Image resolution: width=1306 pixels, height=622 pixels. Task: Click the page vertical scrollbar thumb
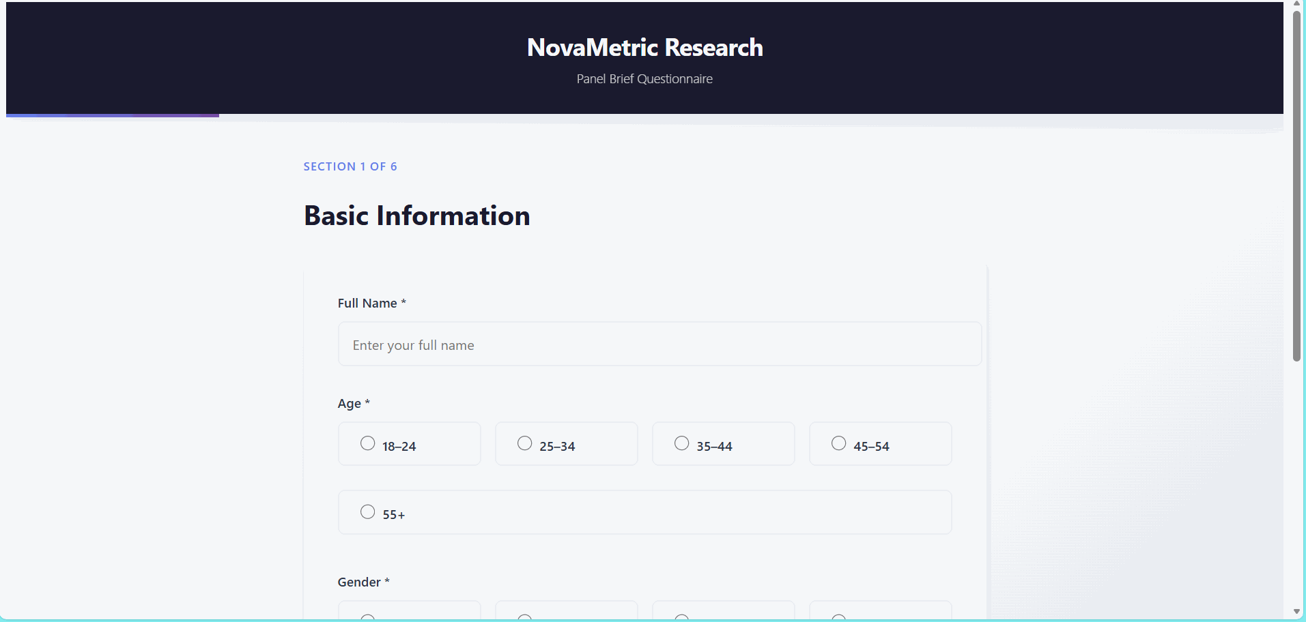[x=1297, y=186]
